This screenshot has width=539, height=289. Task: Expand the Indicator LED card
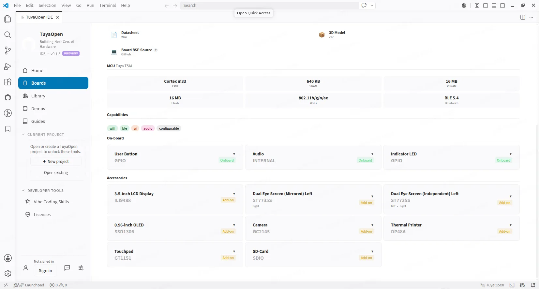point(511,154)
